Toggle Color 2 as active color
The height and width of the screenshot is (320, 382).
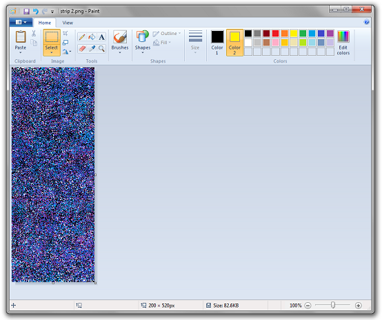(x=234, y=43)
